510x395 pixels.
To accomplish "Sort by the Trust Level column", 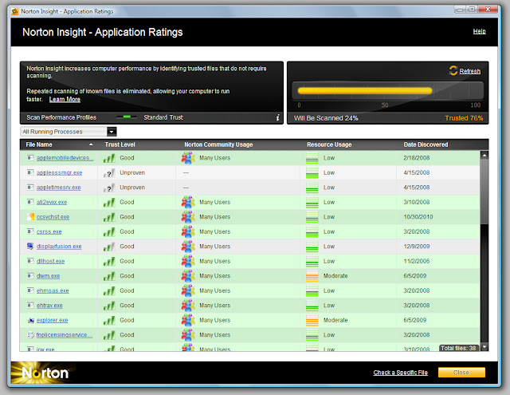I will pyautogui.click(x=120, y=144).
